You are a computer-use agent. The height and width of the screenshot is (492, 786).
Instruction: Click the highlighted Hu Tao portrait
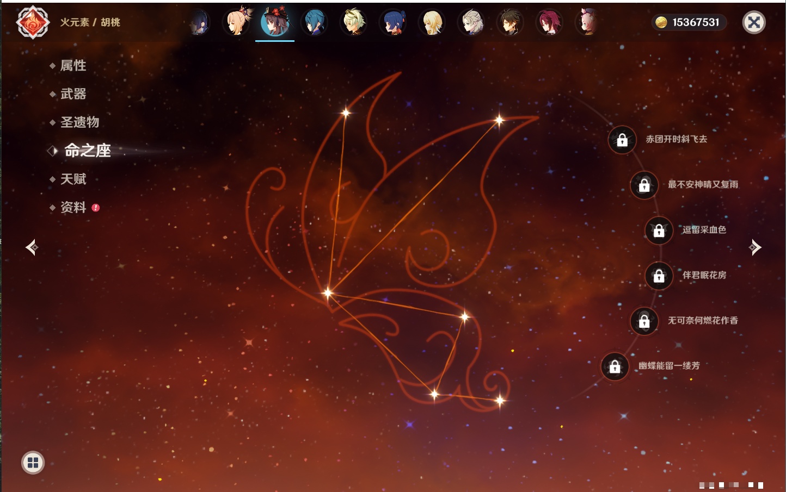pos(275,22)
